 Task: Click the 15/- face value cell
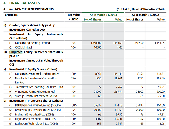pyautogui.click(x=73, y=110)
